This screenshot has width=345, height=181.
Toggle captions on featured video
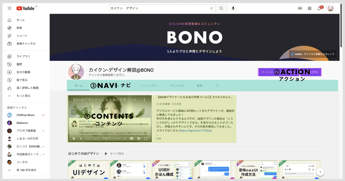pyautogui.click(x=131, y=139)
